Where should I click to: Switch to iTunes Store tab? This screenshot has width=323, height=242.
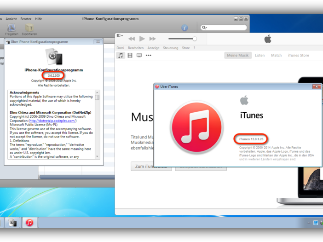[299, 55]
